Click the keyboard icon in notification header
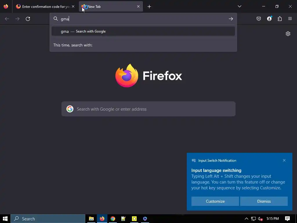 click(193, 160)
